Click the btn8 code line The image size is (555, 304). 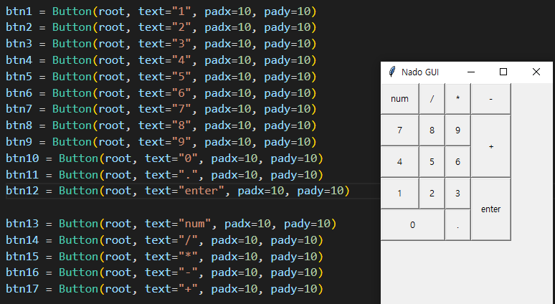tap(161, 125)
